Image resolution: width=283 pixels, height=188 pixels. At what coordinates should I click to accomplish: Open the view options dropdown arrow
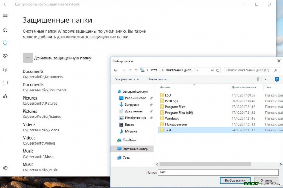coord(265,79)
